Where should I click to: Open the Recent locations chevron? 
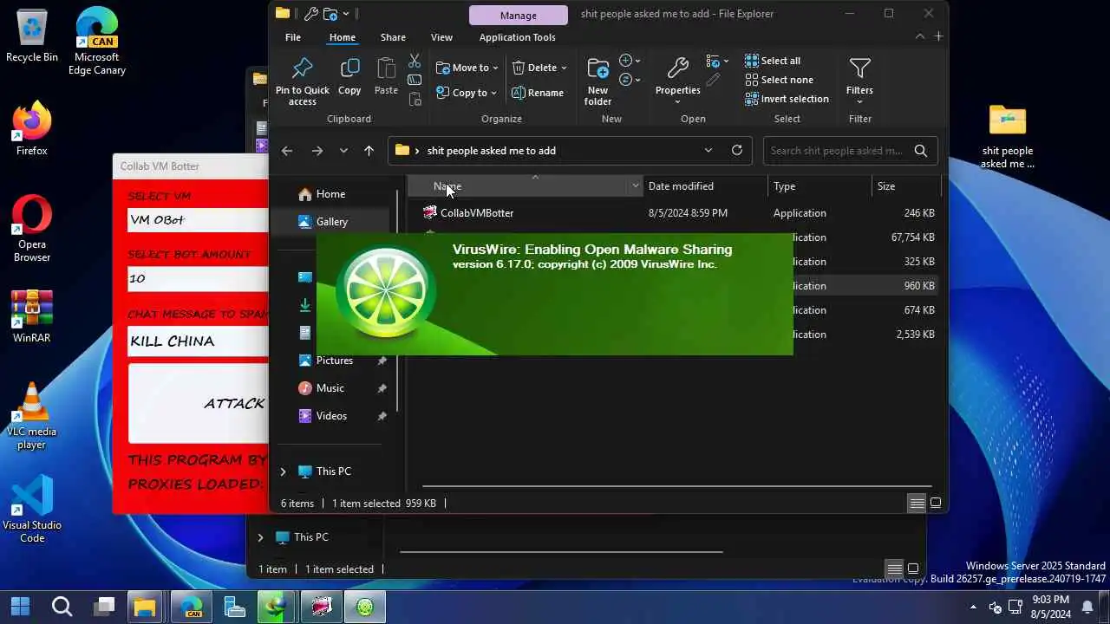point(343,151)
